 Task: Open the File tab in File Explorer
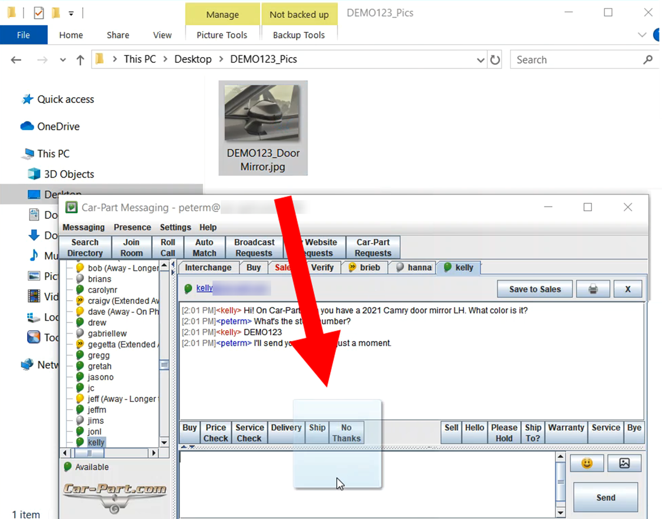[x=24, y=35]
